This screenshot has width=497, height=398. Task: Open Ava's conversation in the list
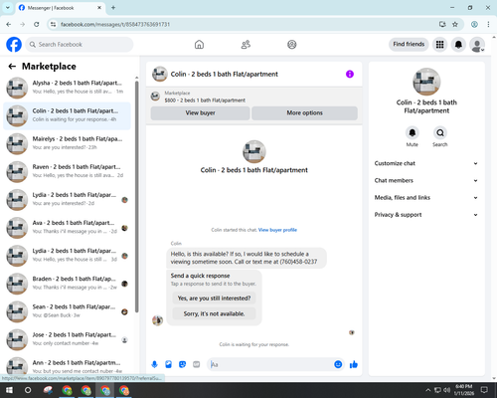point(67,228)
